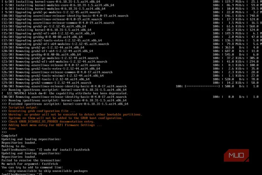
Task: Click the '[14/30] Installing kernel-0:6.18.31' line
Action: point(47,30)
